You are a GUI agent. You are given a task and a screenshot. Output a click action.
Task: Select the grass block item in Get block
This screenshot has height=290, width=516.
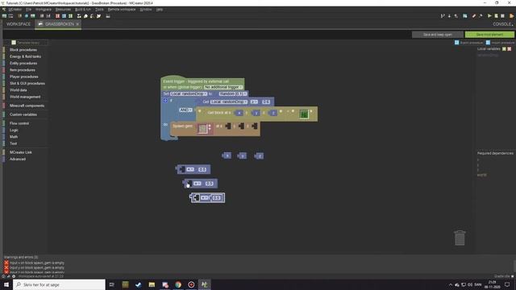[x=304, y=114]
